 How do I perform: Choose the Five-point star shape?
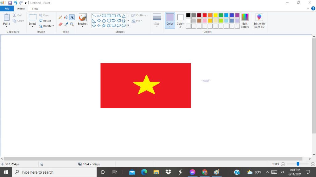pos(104,26)
